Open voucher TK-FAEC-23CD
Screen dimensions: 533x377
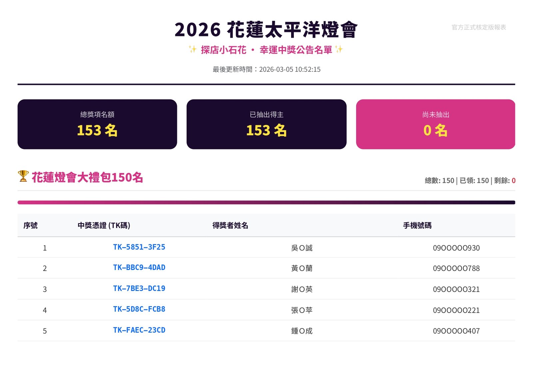pyautogui.click(x=139, y=330)
